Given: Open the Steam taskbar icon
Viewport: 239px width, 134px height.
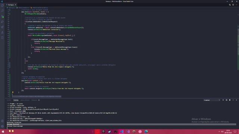Looking at the screenshot, I should [109, 131].
